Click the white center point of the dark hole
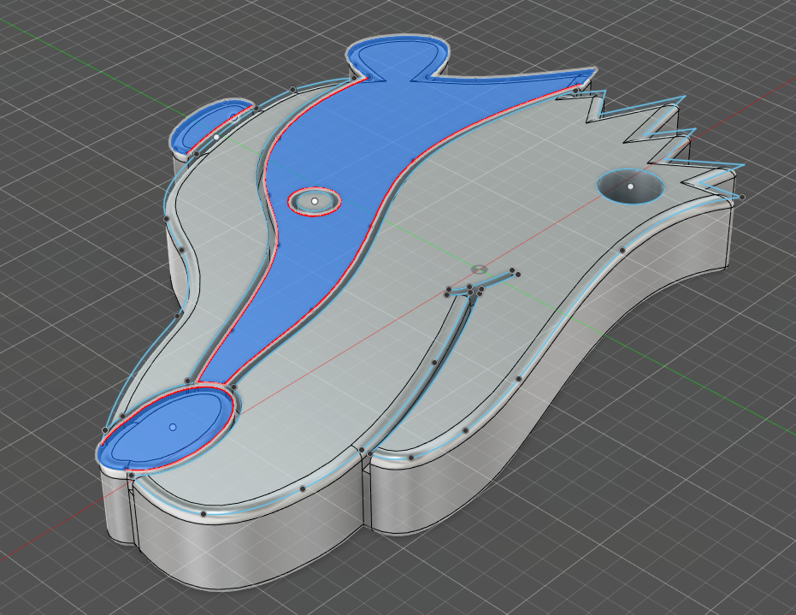The image size is (796, 615). click(630, 186)
